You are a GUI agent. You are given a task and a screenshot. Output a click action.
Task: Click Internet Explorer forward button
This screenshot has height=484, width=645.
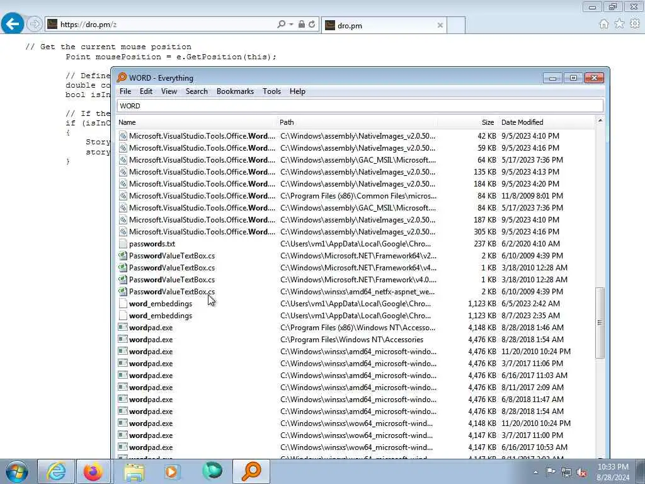coord(35,24)
